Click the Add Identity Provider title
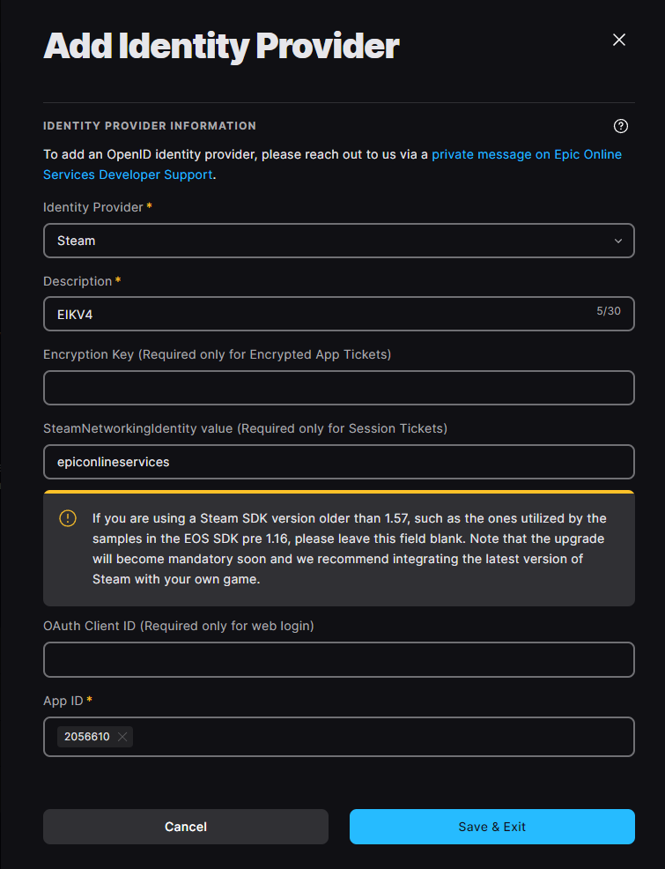The height and width of the screenshot is (869, 665). [x=221, y=46]
